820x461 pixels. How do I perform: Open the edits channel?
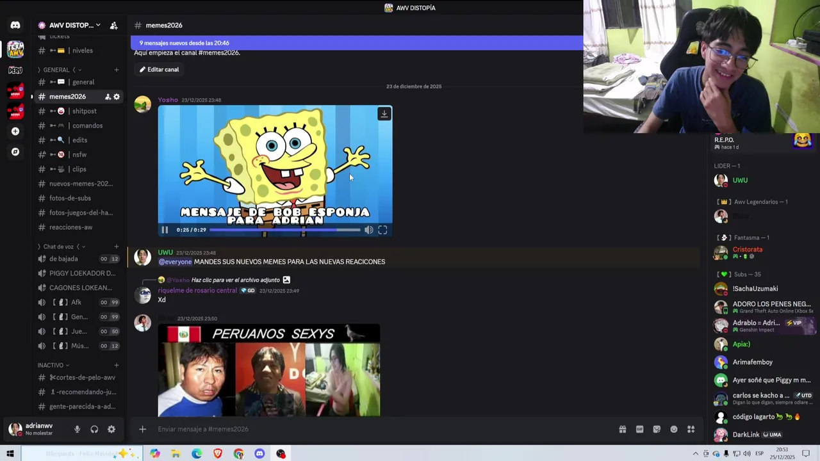(78, 140)
